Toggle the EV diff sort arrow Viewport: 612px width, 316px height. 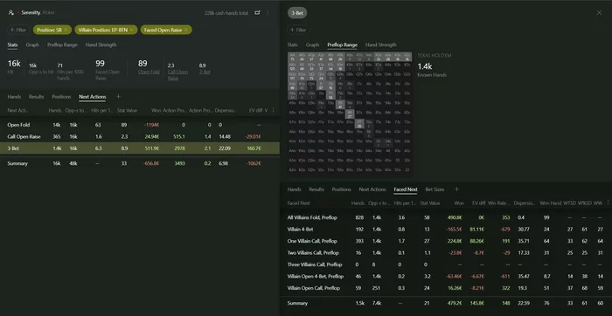[x=266, y=110]
